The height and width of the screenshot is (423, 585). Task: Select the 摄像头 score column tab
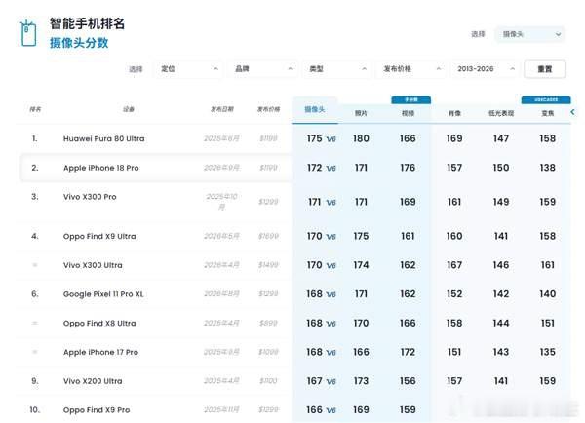pyautogui.click(x=315, y=110)
